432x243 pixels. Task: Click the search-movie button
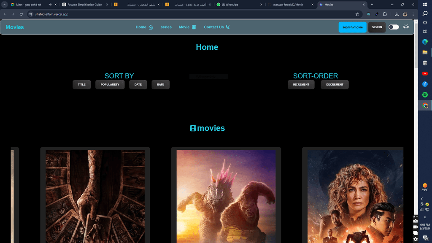click(352, 27)
